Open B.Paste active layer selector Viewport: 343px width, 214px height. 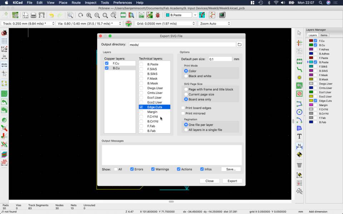[181, 15]
